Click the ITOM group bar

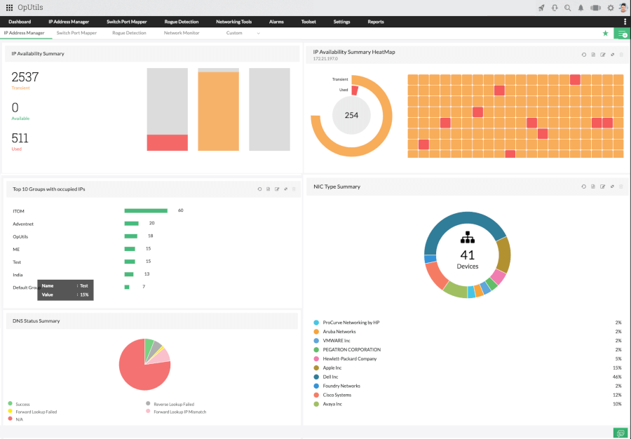146,210
